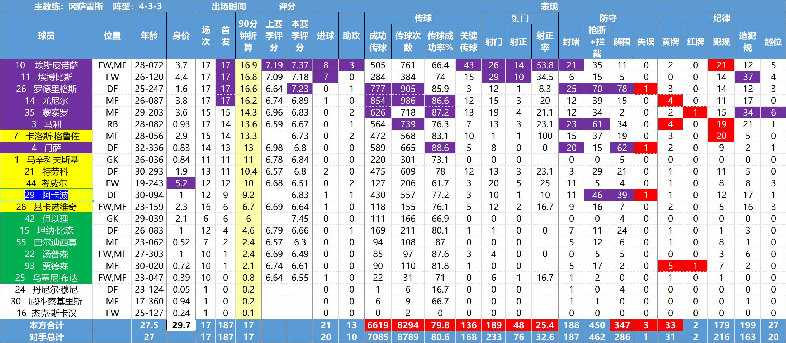Select player cell 22 汤普森
Screen dimensions: 786x343
pyautogui.click(x=46, y=254)
